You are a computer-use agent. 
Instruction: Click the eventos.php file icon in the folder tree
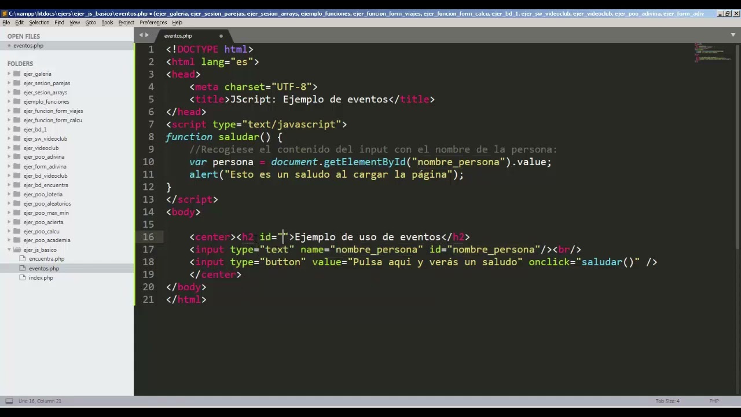[x=23, y=269]
